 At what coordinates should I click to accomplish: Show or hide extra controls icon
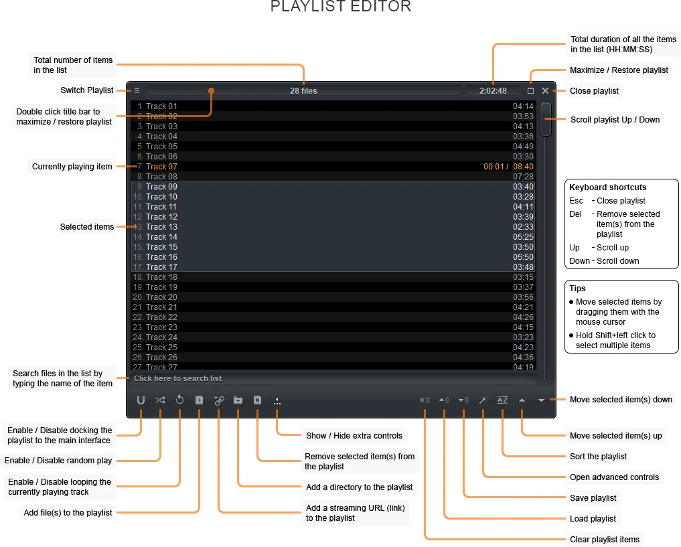[277, 400]
